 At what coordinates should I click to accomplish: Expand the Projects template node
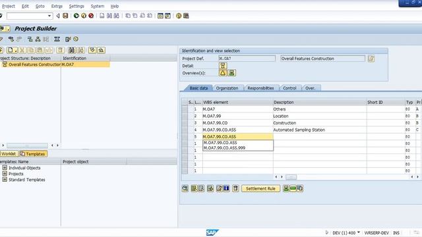click(5, 173)
